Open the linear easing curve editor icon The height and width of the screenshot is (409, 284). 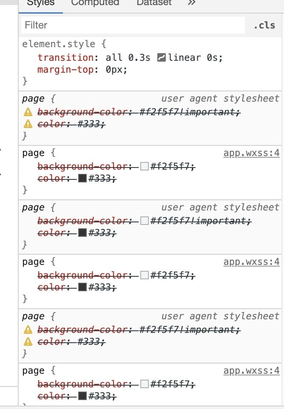[162, 57]
